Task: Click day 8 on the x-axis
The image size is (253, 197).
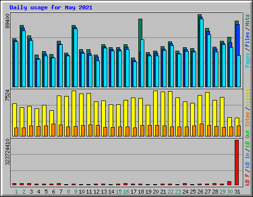Action: coord(68,192)
